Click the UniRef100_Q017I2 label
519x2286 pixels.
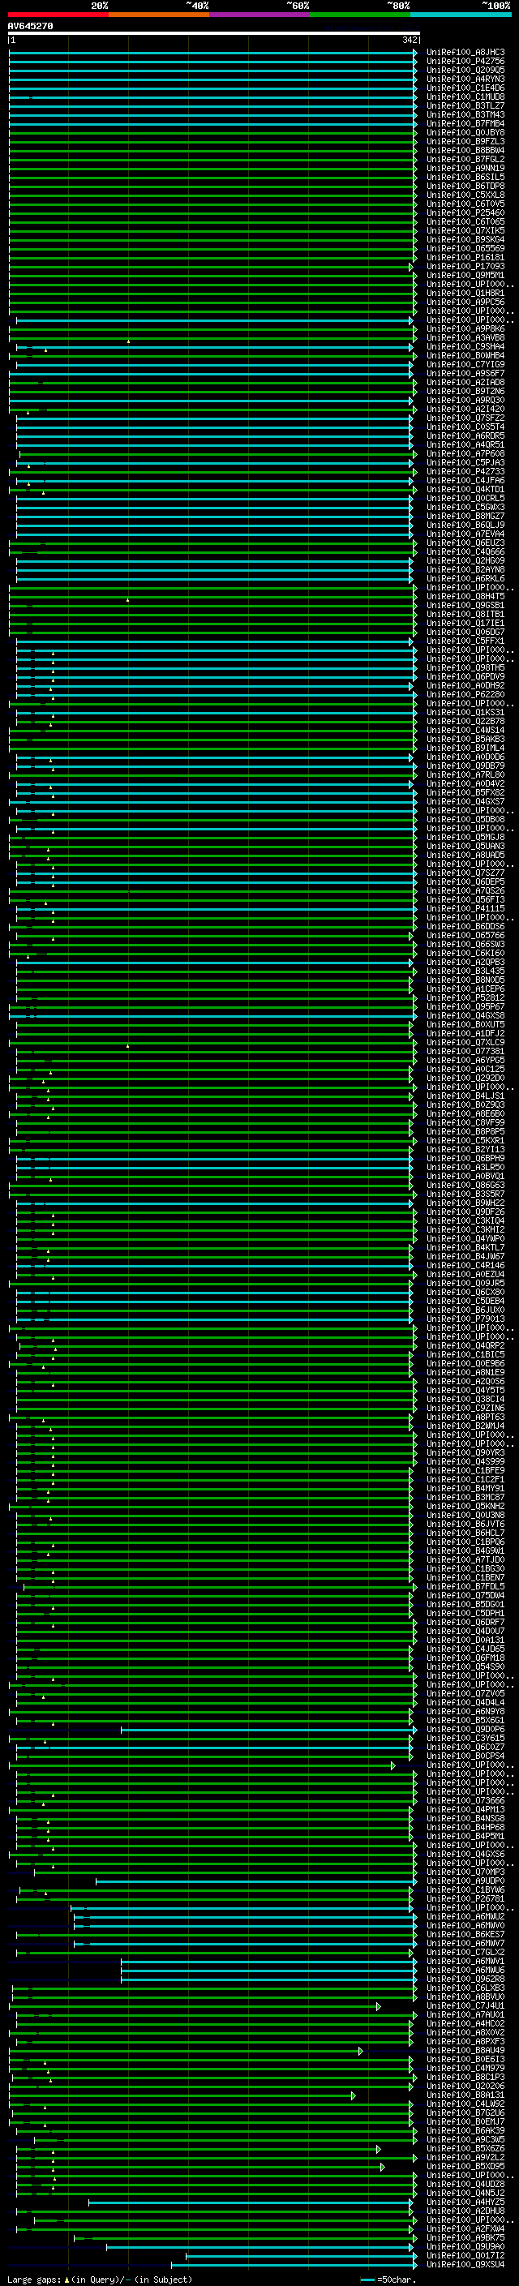(x=465, y=2255)
